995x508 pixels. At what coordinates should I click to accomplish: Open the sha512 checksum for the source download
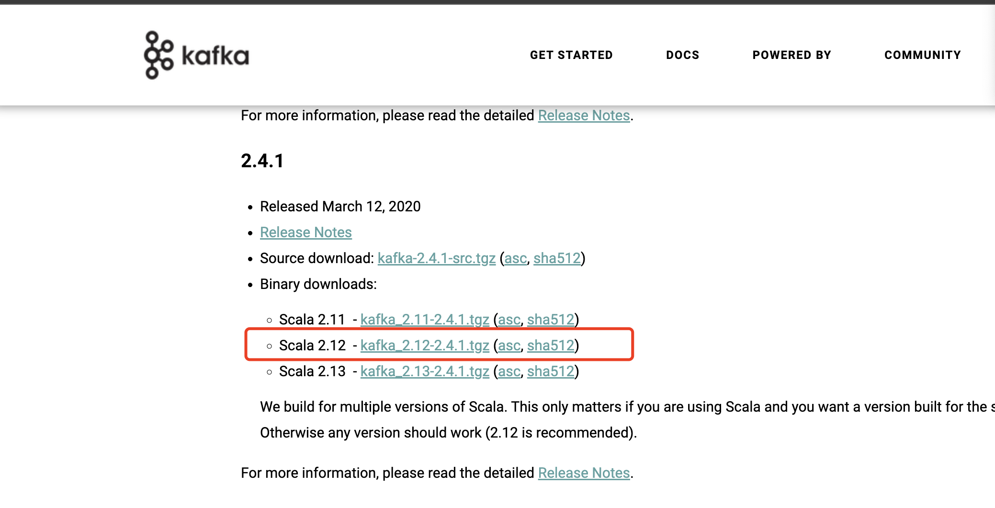pyautogui.click(x=557, y=258)
